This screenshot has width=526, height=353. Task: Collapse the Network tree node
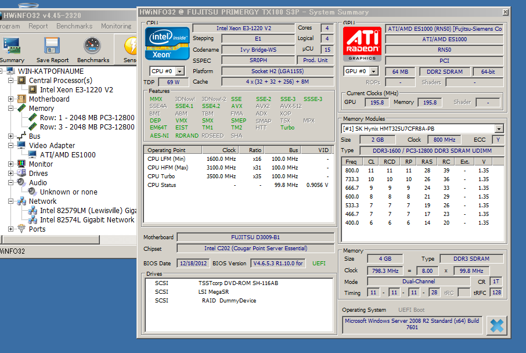coord(10,201)
